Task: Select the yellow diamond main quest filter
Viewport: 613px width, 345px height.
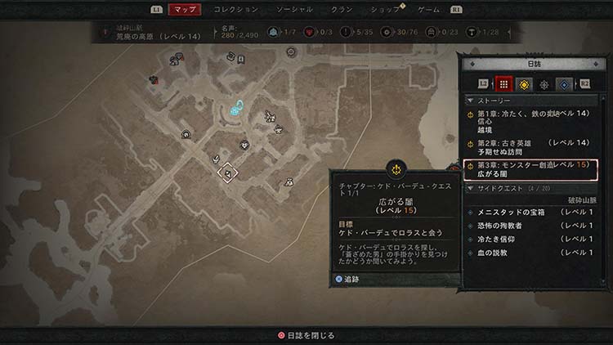Action: point(524,84)
